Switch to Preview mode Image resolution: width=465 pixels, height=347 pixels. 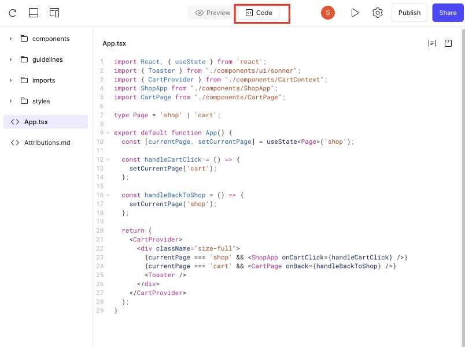213,13
